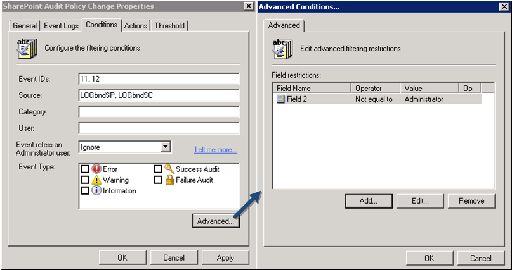Click the Value column header
This screenshot has height=270, width=512.
click(430, 88)
